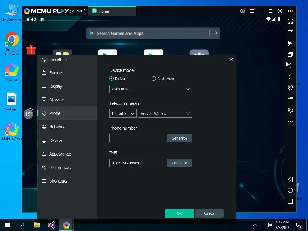Select Default device model radio button
The width and height of the screenshot is (308, 231).
pyautogui.click(x=112, y=79)
